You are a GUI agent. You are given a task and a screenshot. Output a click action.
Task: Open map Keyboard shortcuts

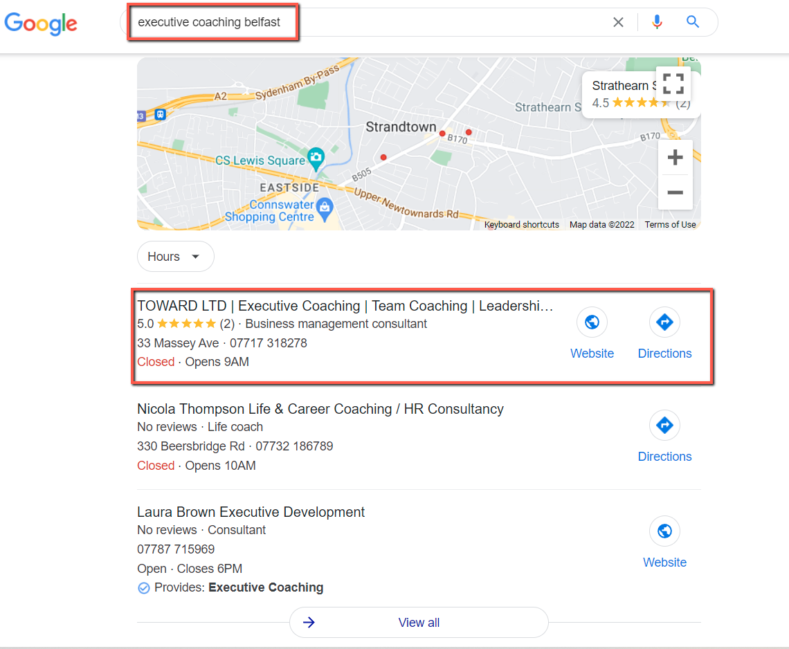(x=521, y=224)
